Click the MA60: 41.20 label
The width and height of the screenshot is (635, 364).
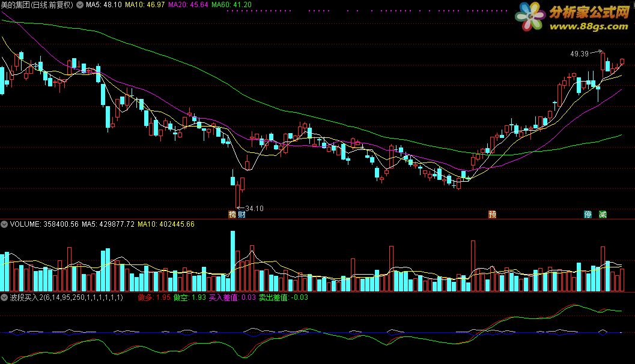tap(232, 5)
